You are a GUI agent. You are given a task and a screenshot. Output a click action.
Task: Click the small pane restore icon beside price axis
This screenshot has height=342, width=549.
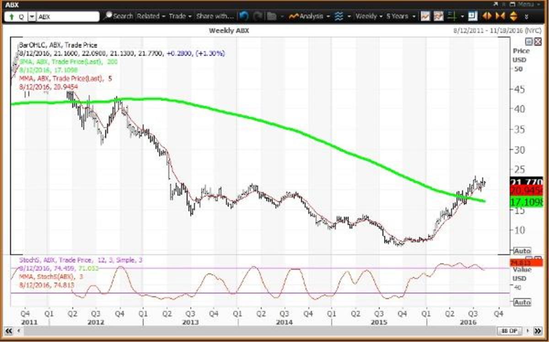(x=528, y=42)
